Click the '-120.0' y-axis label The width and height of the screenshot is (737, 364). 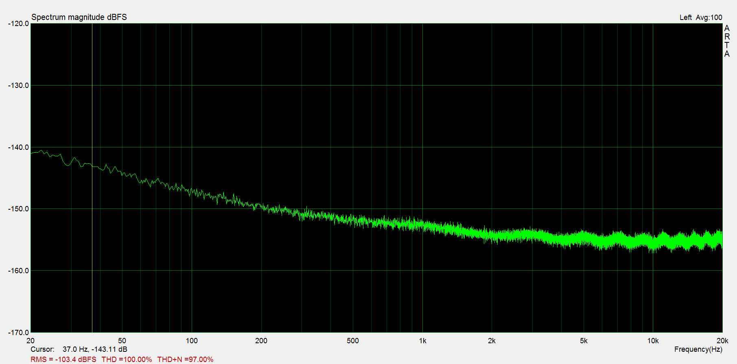[x=19, y=24]
